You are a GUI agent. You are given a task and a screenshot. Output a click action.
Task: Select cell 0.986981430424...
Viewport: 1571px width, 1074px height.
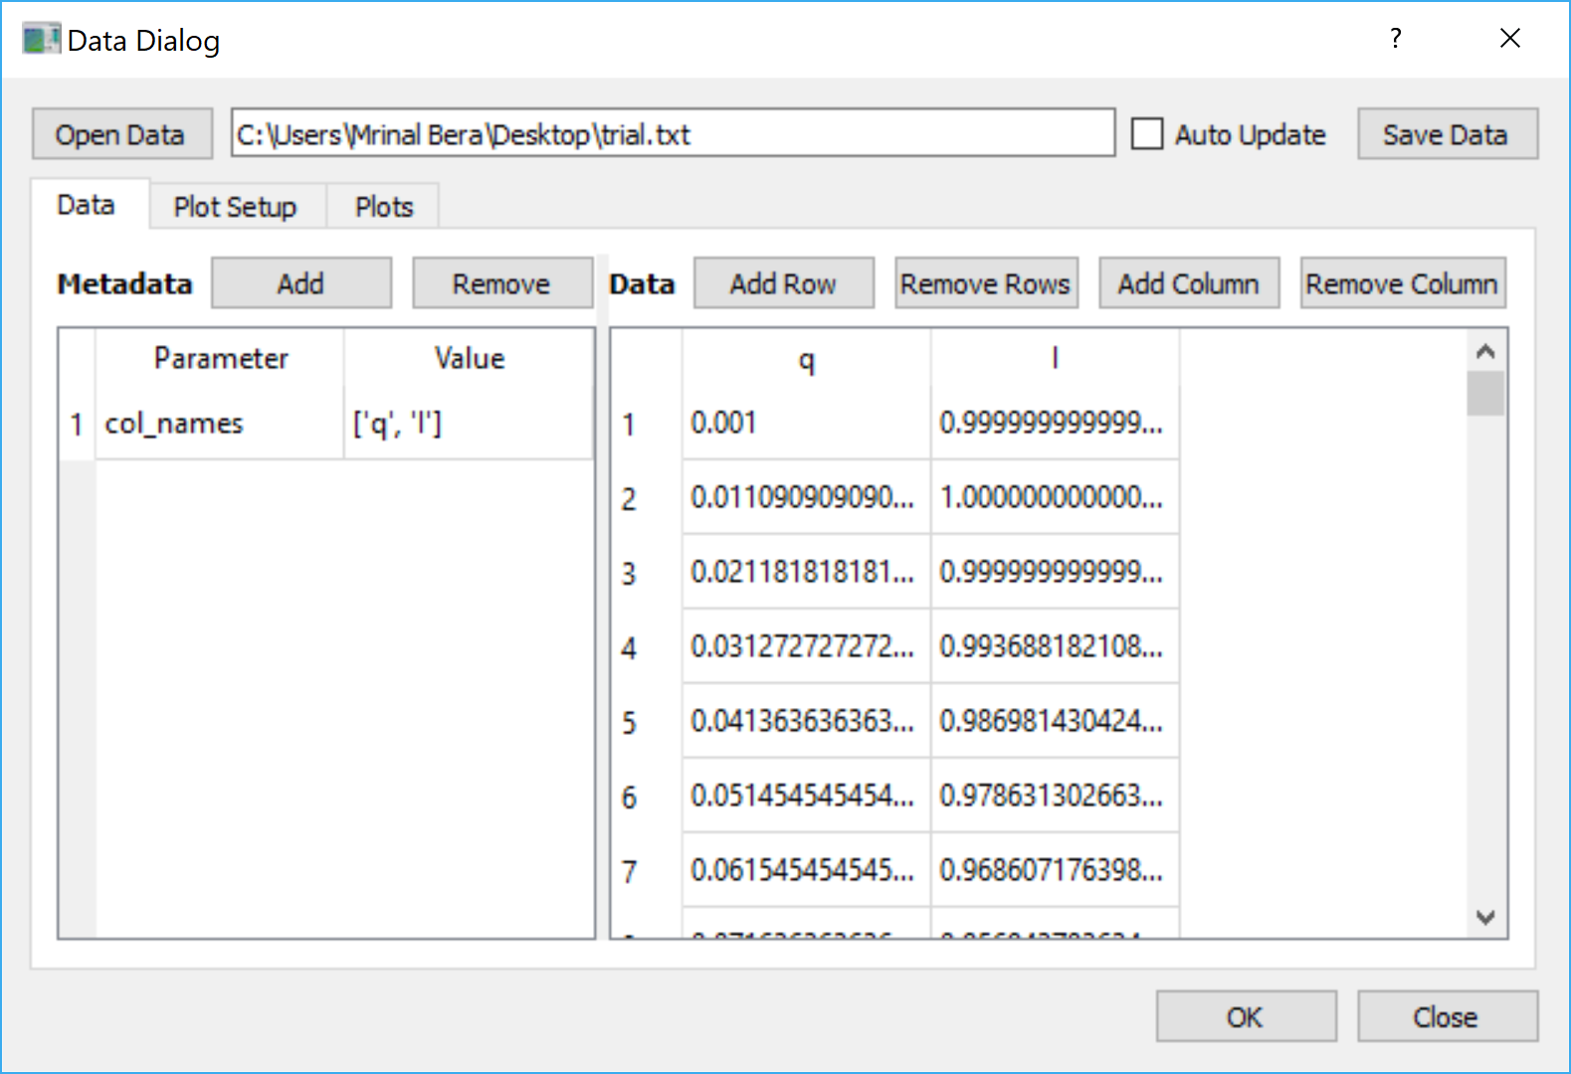[1055, 721]
